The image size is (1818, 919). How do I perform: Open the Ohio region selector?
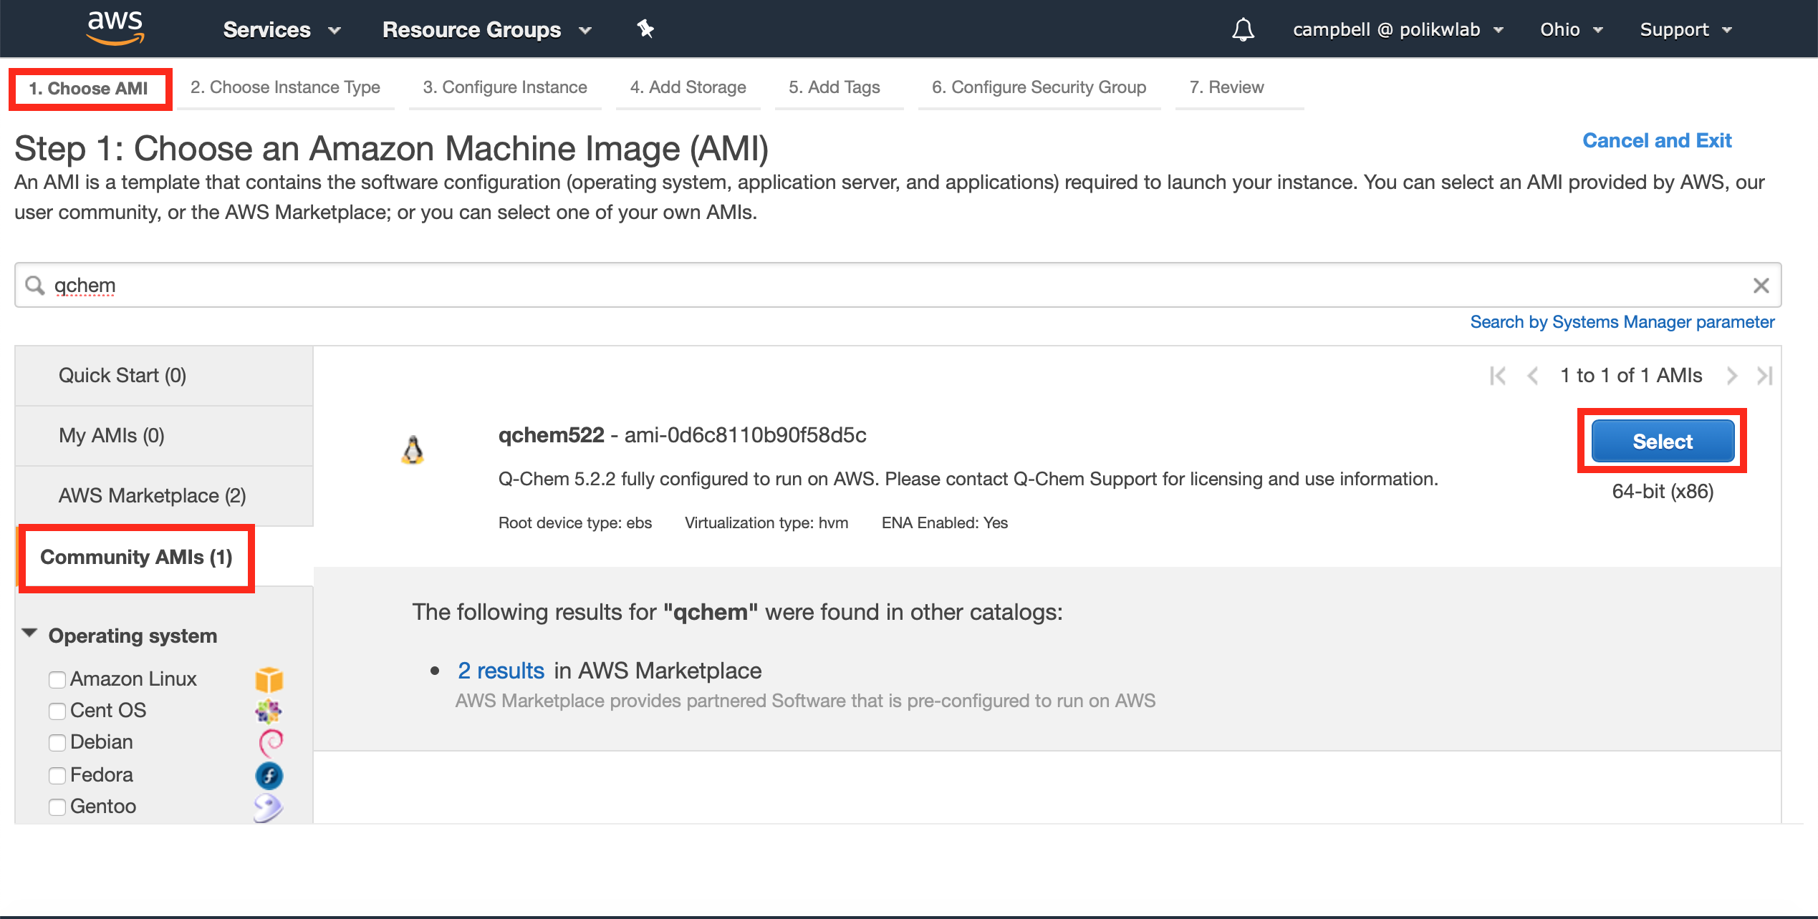click(1572, 29)
